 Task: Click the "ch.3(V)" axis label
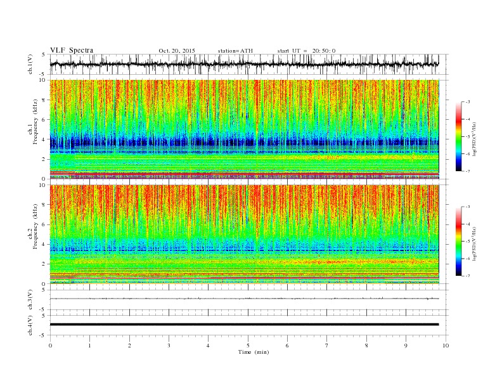(x=30, y=300)
